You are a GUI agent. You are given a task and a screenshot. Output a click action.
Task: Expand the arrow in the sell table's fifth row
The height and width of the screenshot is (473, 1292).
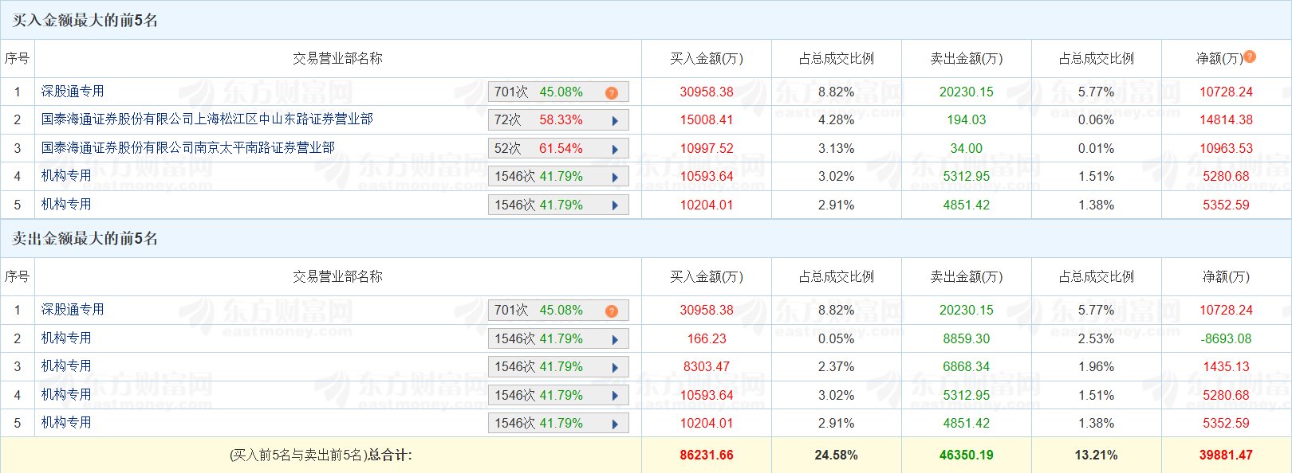click(615, 424)
